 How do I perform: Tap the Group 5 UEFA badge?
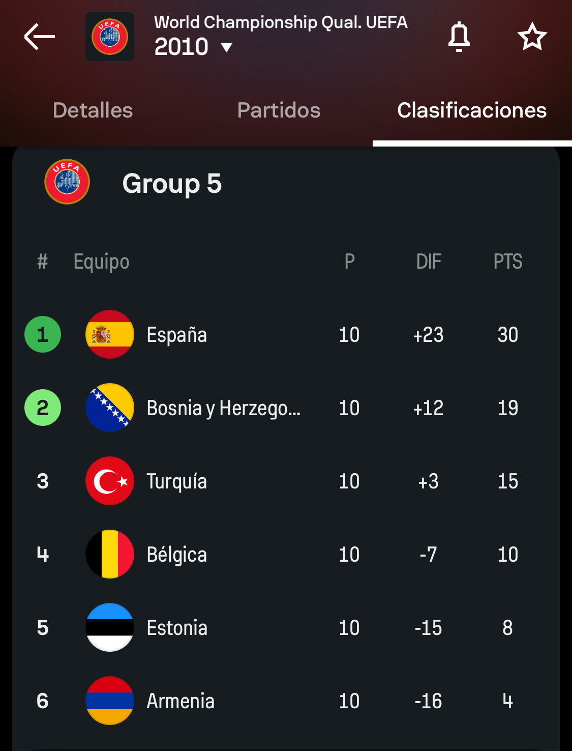pyautogui.click(x=67, y=182)
